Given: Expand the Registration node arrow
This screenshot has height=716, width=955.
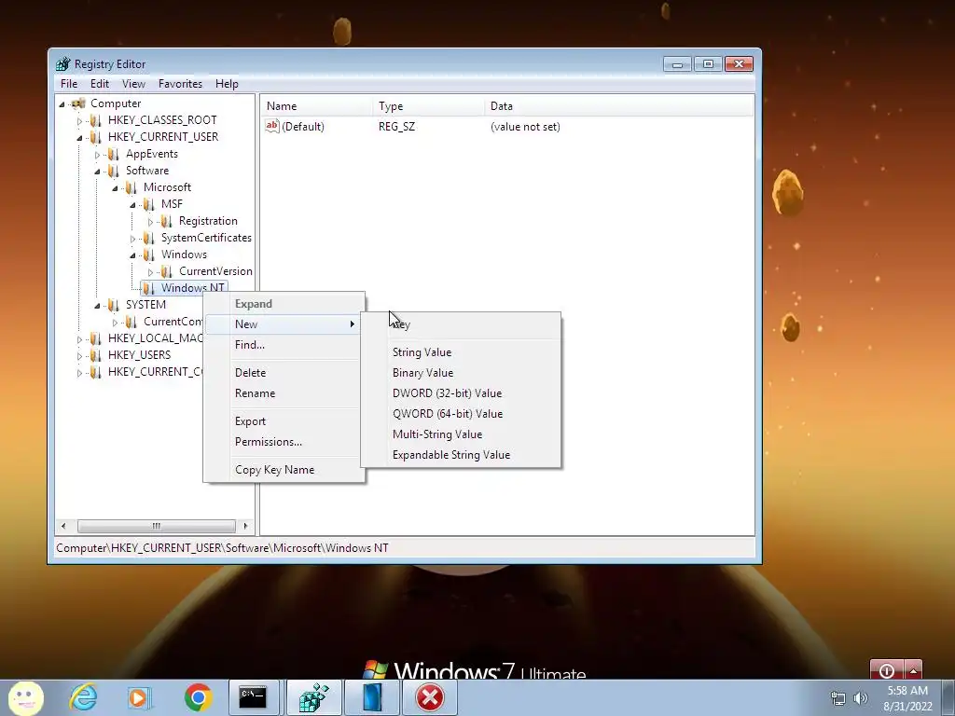Looking at the screenshot, I should click(x=150, y=222).
